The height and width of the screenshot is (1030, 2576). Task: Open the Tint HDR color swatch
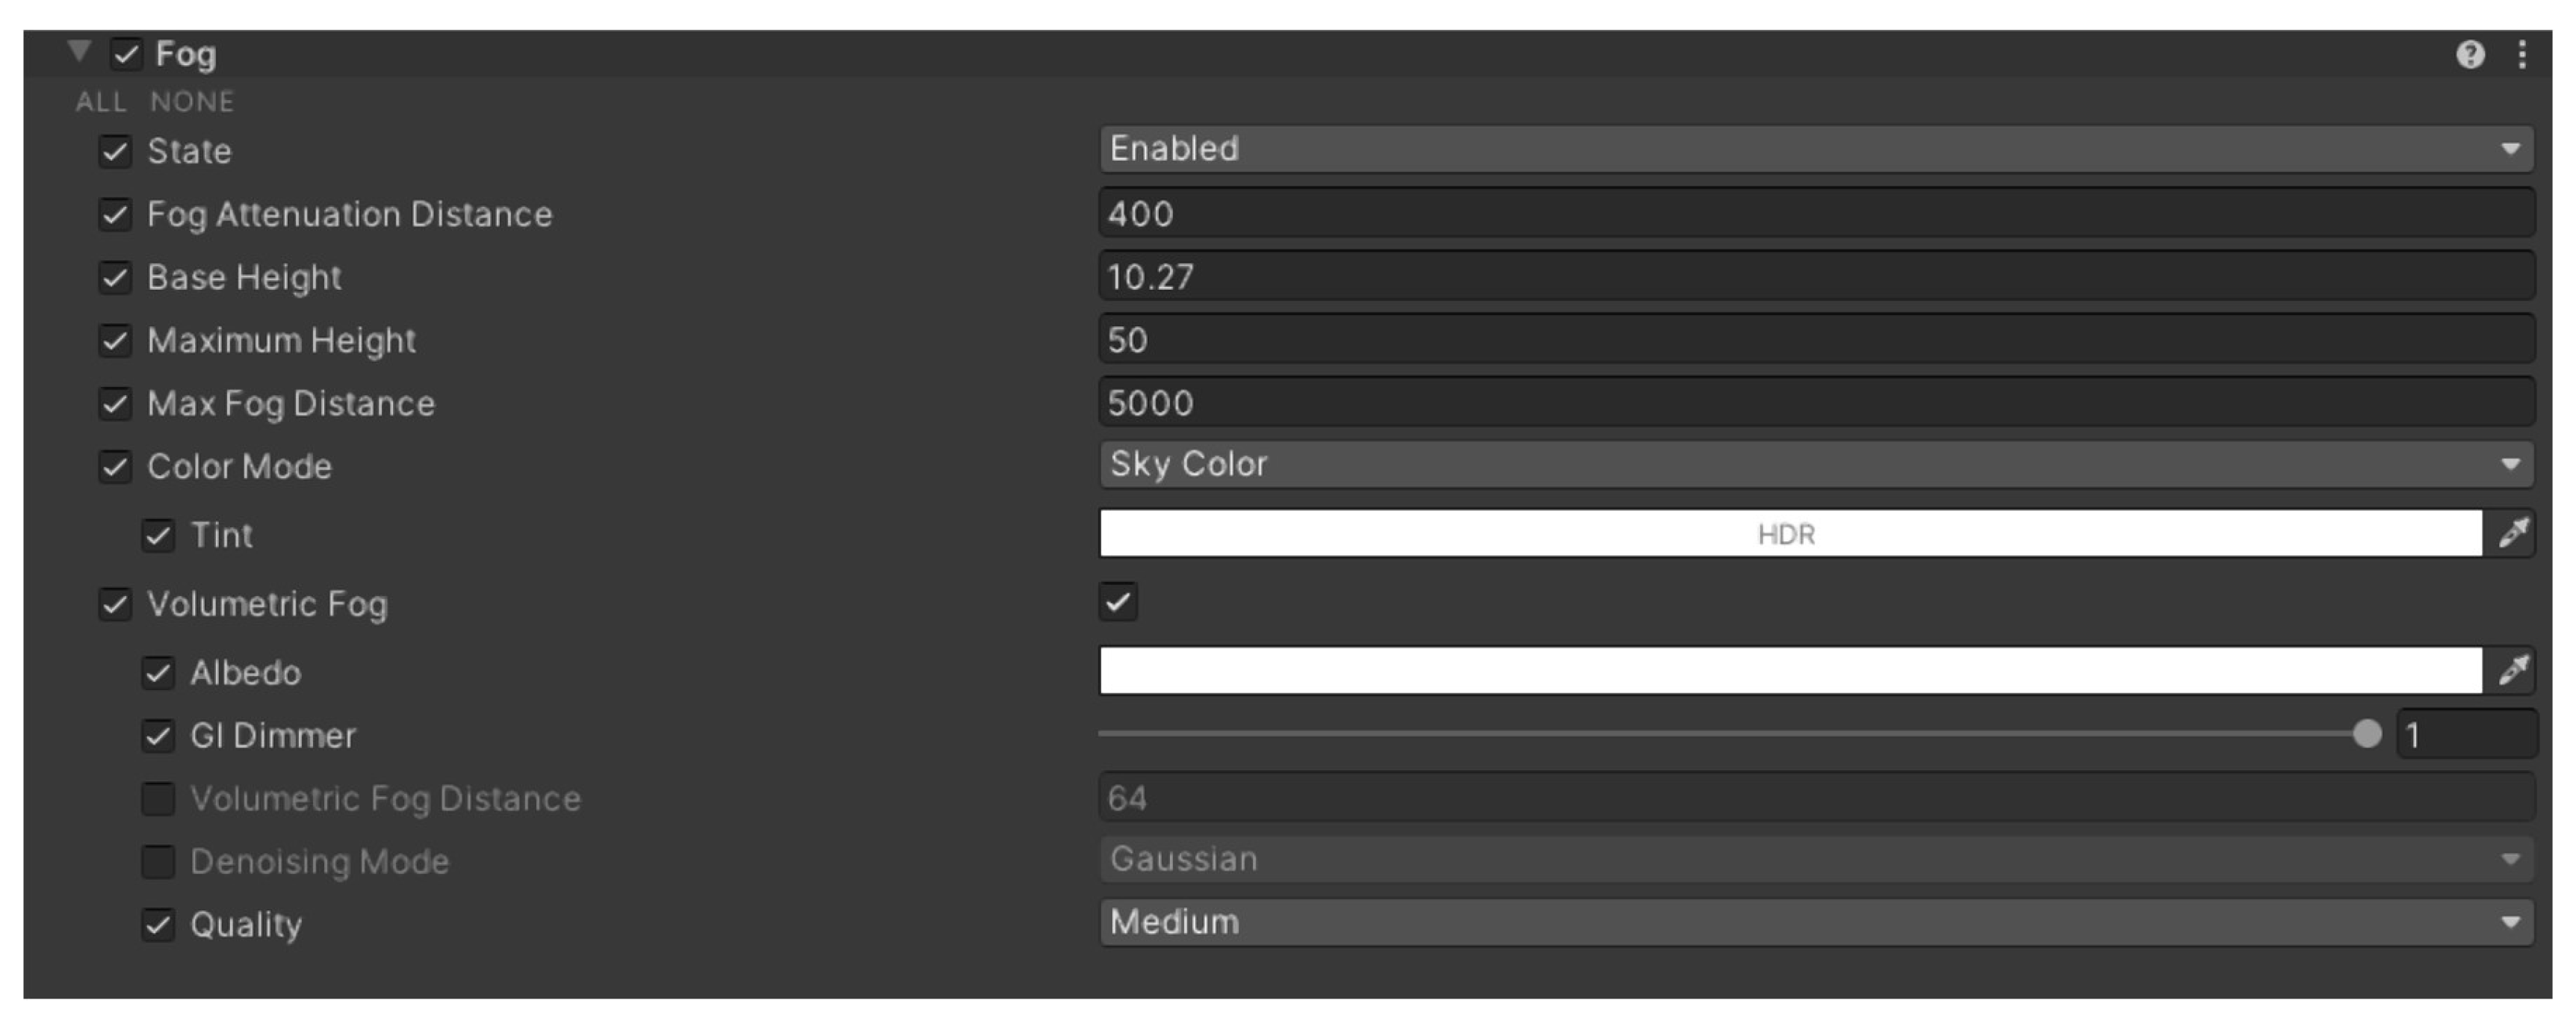tap(1790, 534)
